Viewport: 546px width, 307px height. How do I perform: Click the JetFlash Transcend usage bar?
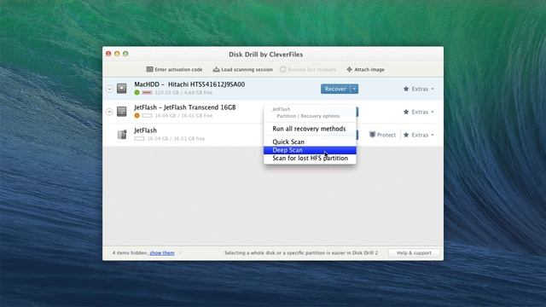point(147,116)
